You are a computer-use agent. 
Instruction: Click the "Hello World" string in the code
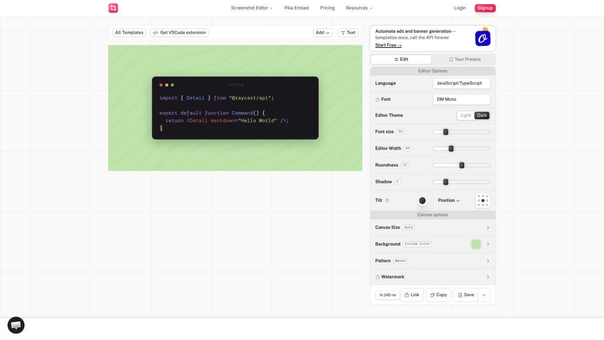(258, 121)
